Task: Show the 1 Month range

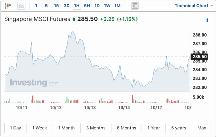Action: click(66, 128)
